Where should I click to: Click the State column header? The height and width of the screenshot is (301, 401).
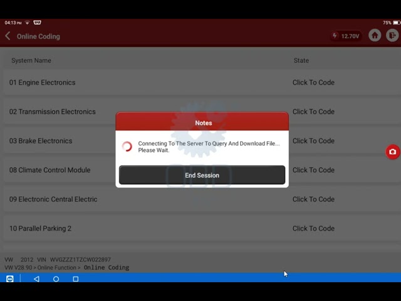(x=301, y=60)
